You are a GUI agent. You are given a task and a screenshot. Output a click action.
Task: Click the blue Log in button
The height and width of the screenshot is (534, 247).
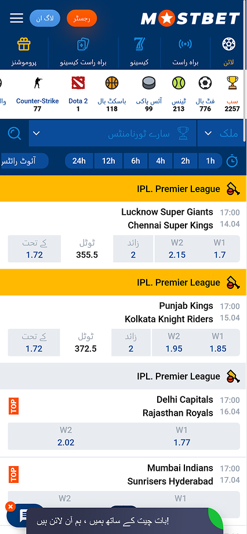45,19
